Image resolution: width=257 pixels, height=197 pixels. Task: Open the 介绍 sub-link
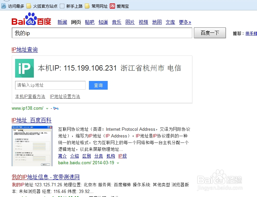(x=74, y=156)
